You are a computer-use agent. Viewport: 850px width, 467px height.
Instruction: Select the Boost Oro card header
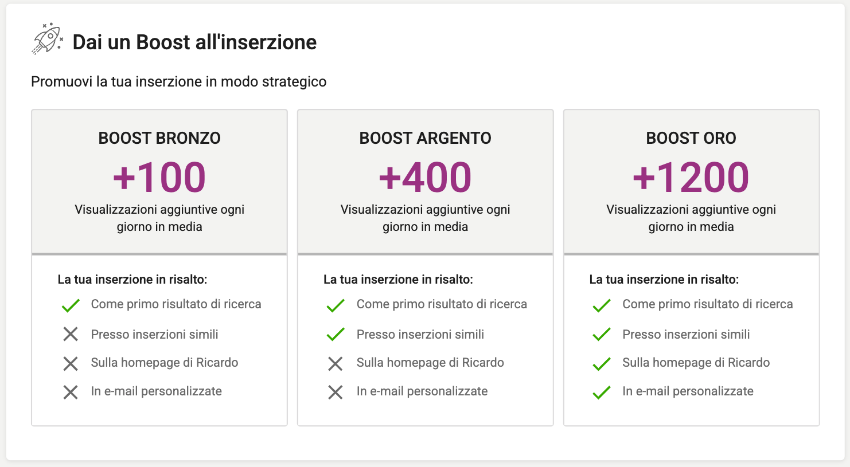692,182
